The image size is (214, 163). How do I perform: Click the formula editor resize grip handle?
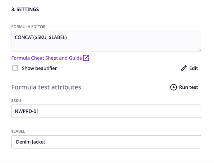pos(199,50)
